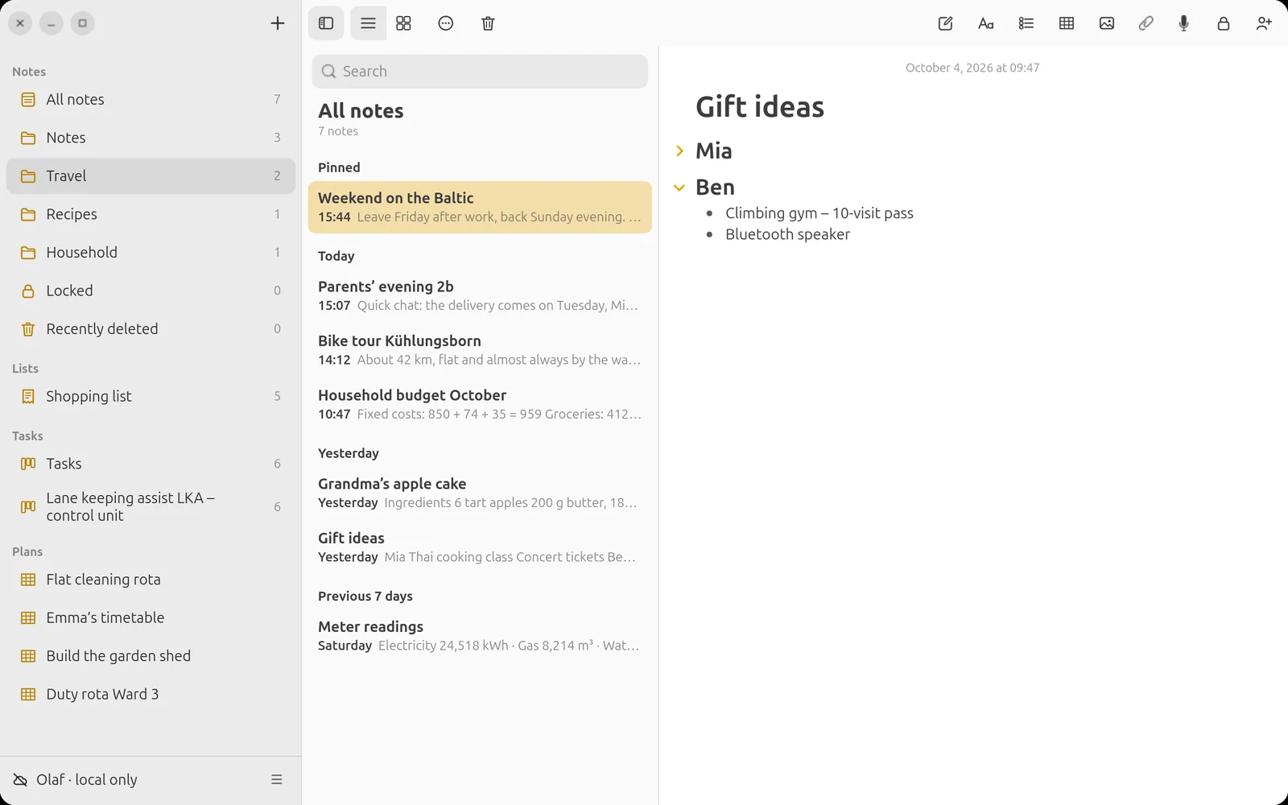The height and width of the screenshot is (805, 1288).
Task: Open the more options ellipsis menu
Action: (x=446, y=23)
